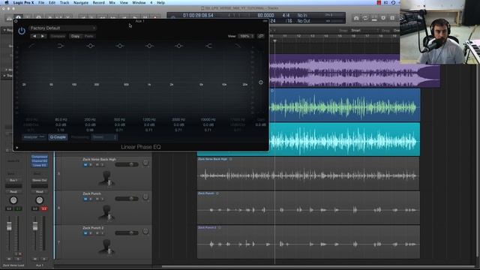The image size is (480, 270).
Task: Click the Aux 1 channel pan knob
Action: point(40,200)
